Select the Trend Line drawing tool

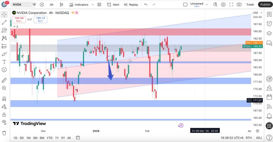point(4,23)
